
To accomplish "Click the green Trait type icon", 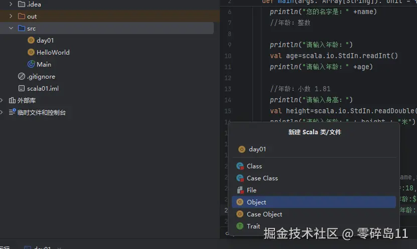I will click(240, 226).
